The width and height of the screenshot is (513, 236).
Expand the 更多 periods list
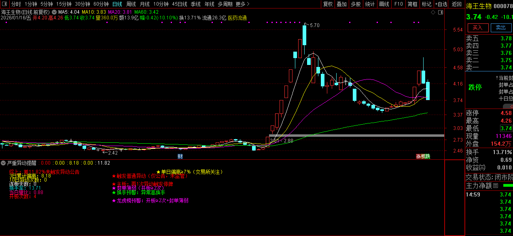click(242, 4)
